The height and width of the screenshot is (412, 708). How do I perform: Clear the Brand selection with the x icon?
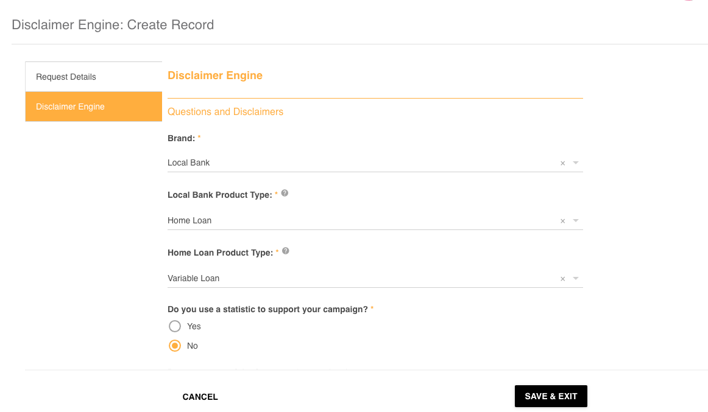[562, 163]
